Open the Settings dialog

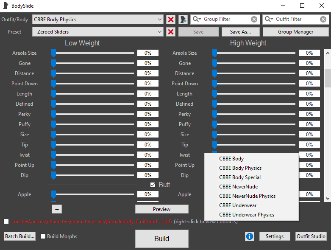275,236
